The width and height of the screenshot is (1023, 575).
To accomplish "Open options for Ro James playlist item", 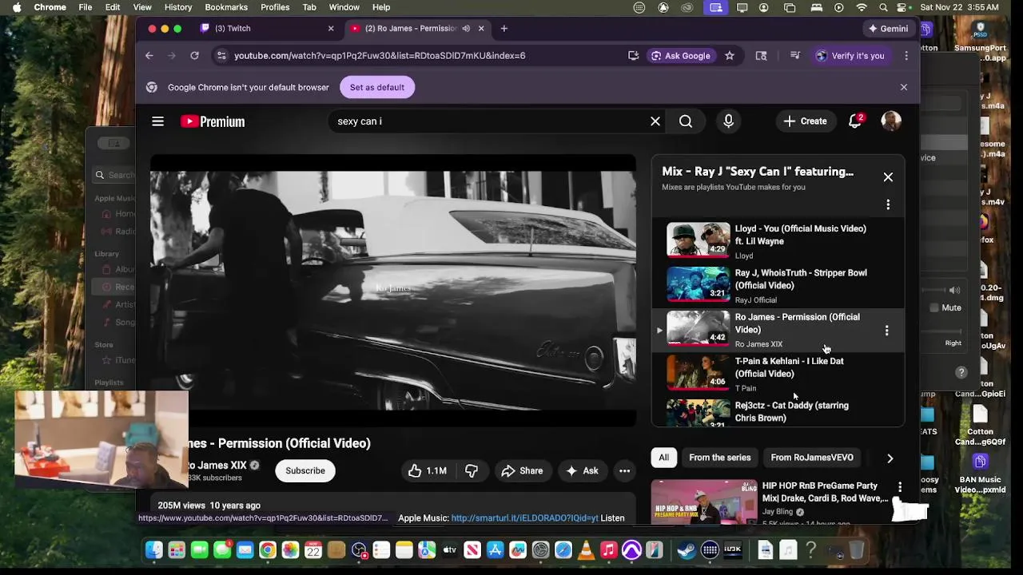I will tap(886, 330).
